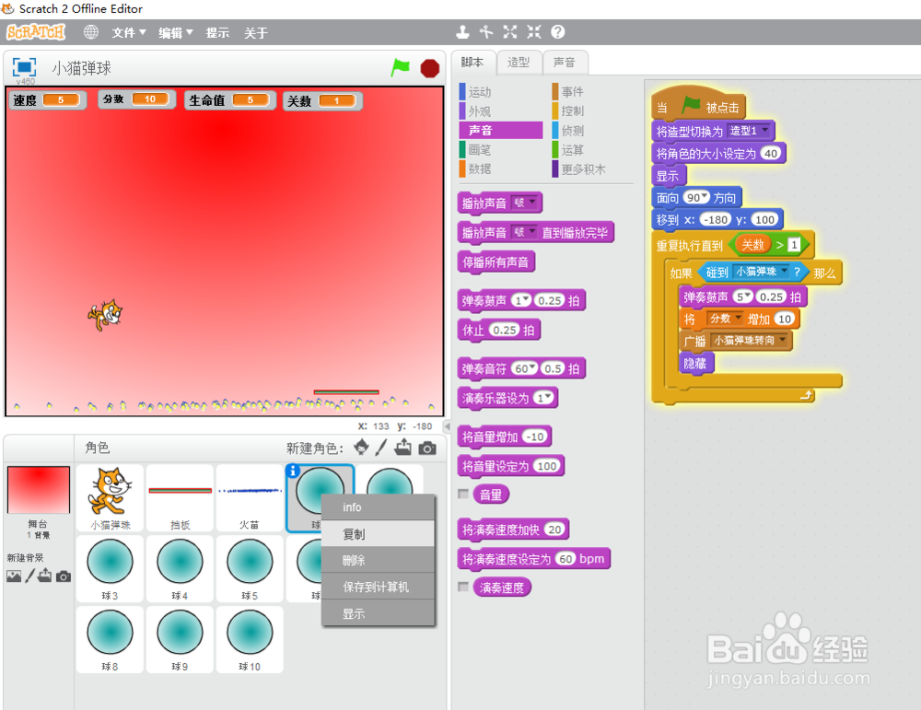Click the green flag to start
Image resolution: width=921 pixels, height=710 pixels.
[400, 68]
